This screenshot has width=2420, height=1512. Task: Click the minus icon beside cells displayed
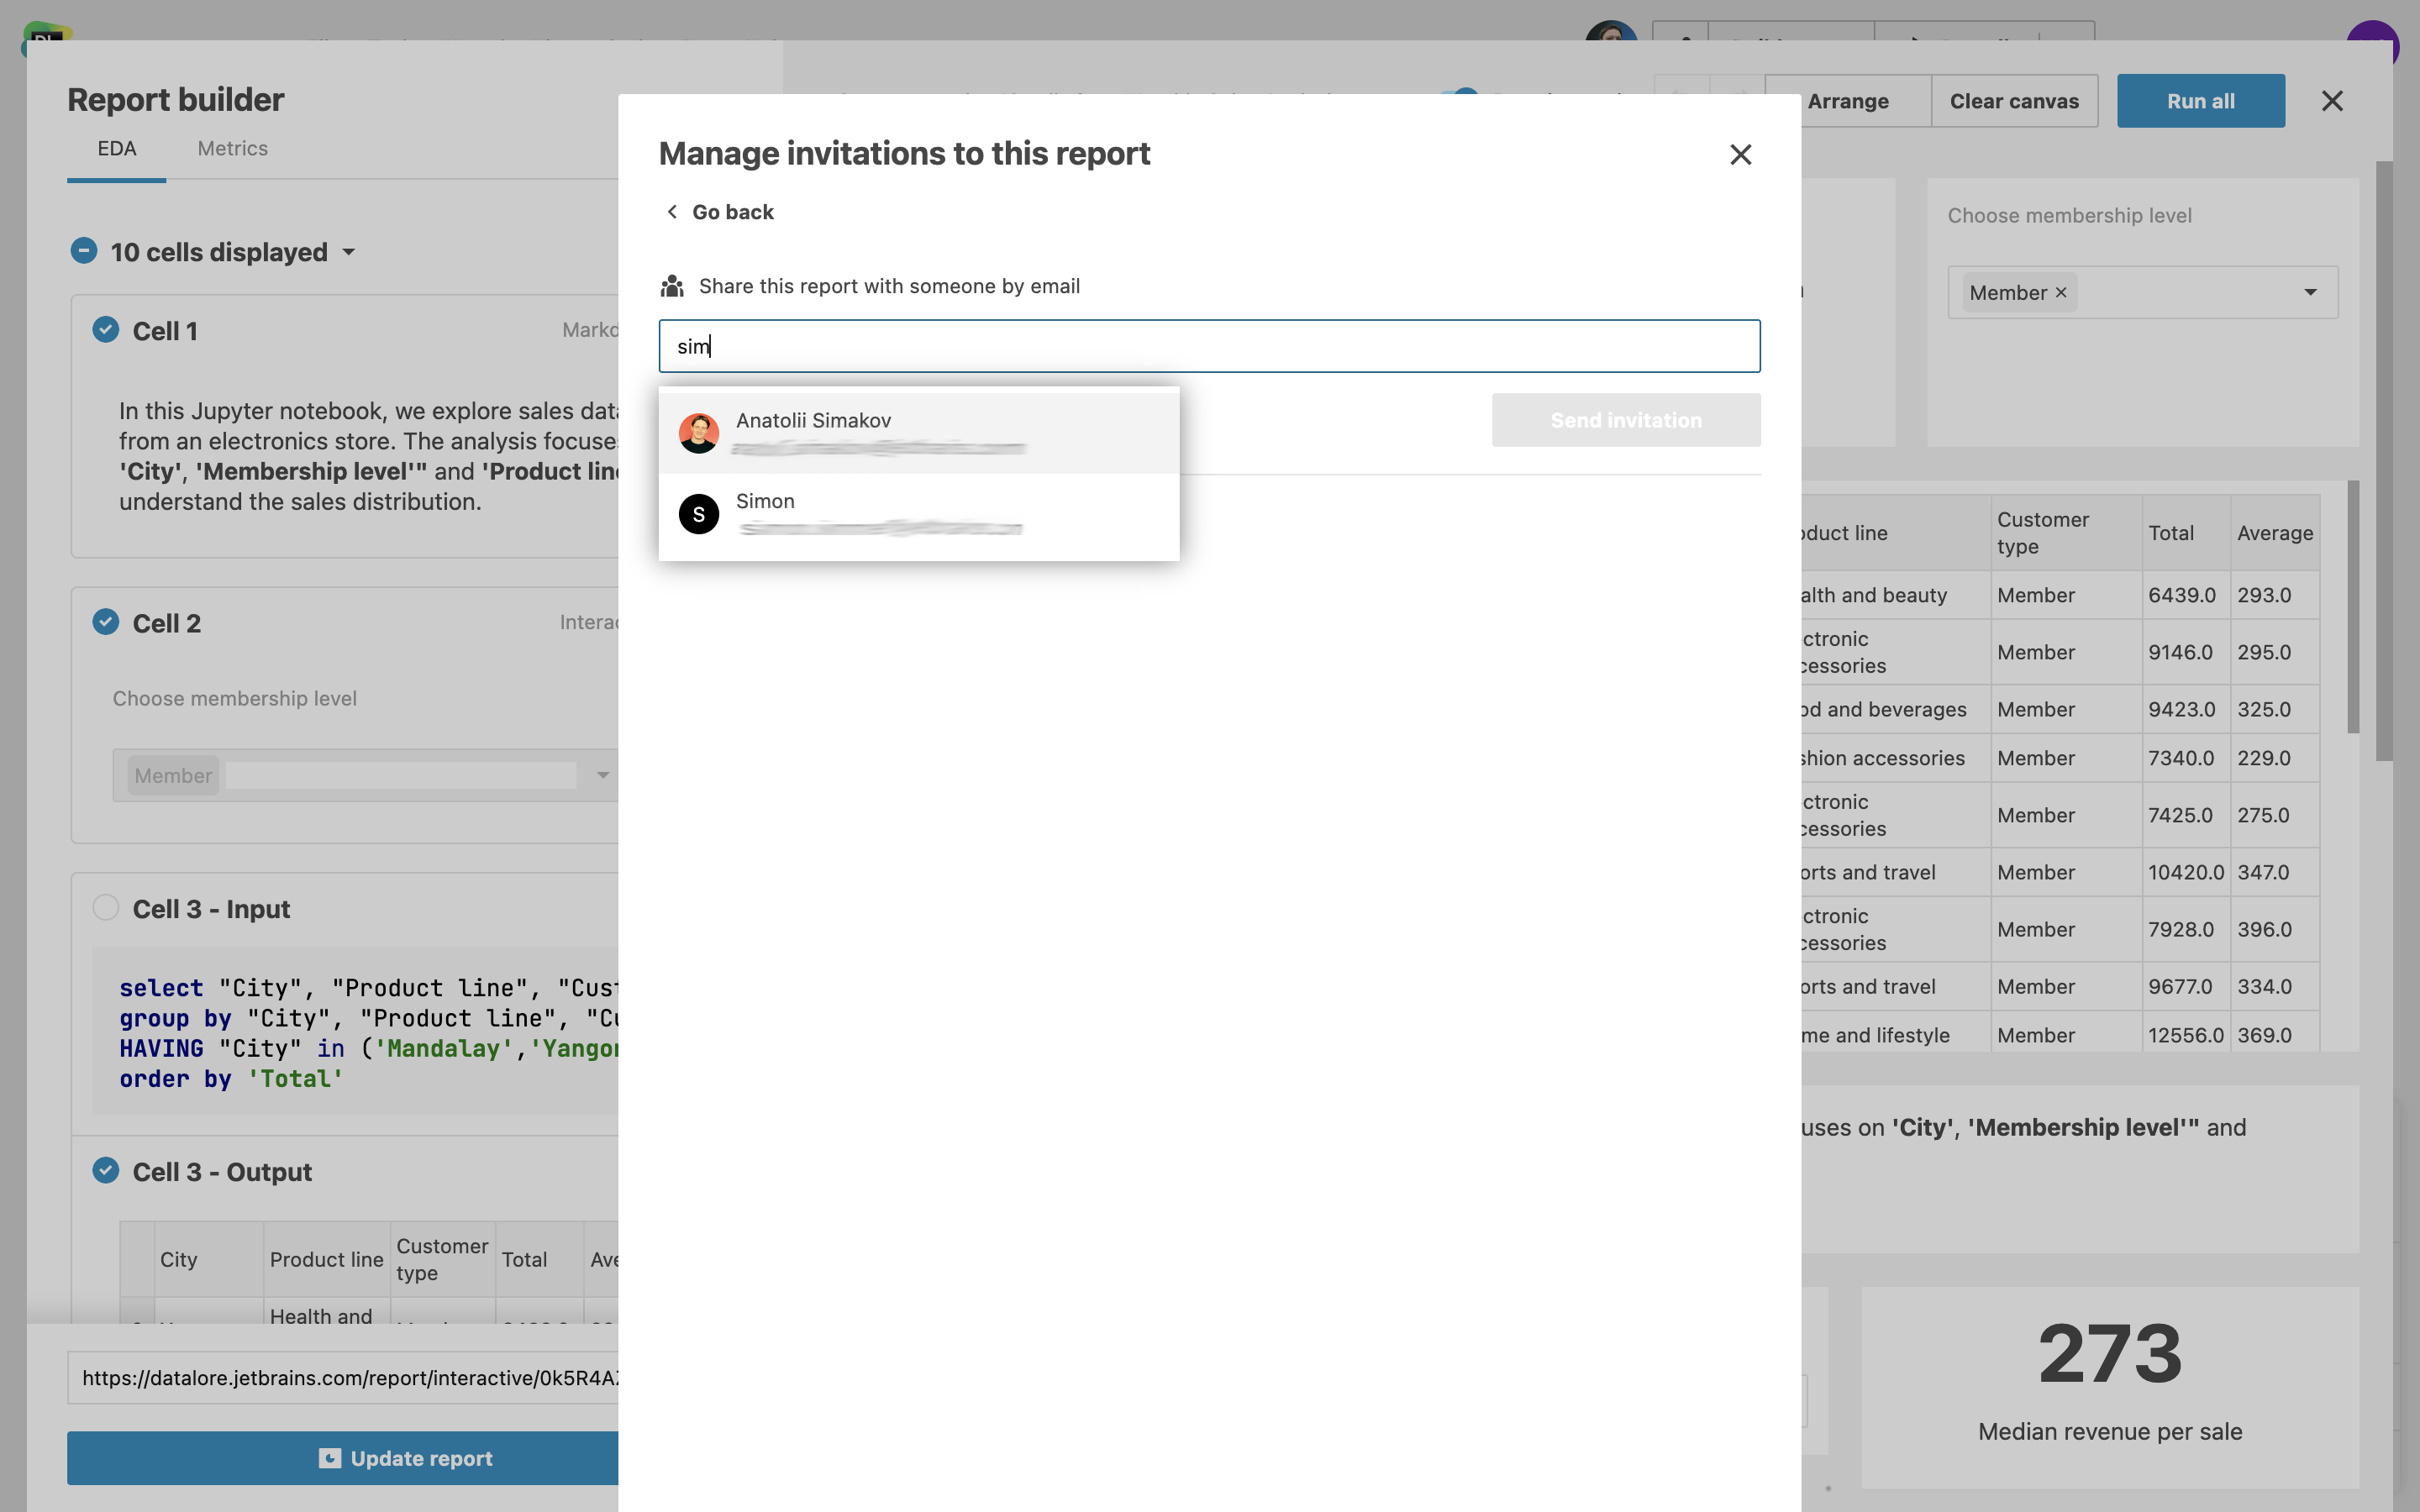[x=84, y=251]
